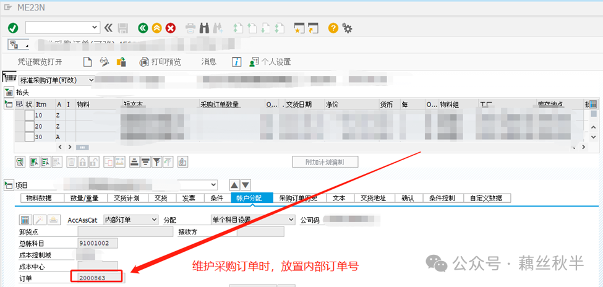Click the attachment clip icon below table
The image size is (603, 287).
[182, 162]
